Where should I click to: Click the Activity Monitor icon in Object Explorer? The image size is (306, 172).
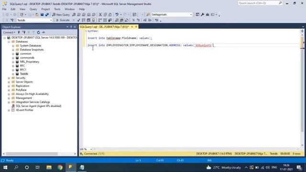[x=44, y=32]
